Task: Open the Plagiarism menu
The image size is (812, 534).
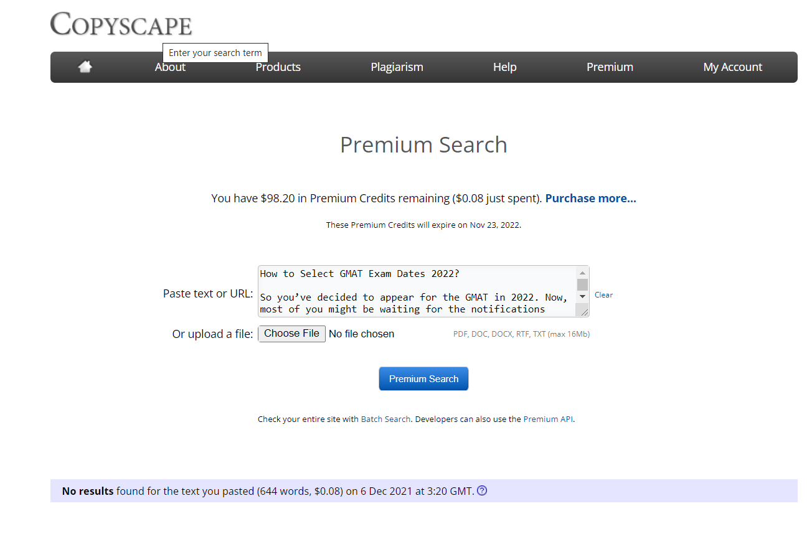Action: click(397, 67)
